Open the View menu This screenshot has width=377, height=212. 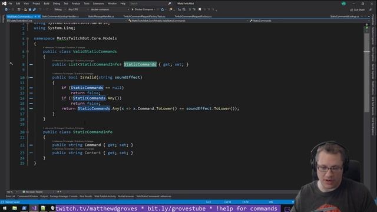26,4
